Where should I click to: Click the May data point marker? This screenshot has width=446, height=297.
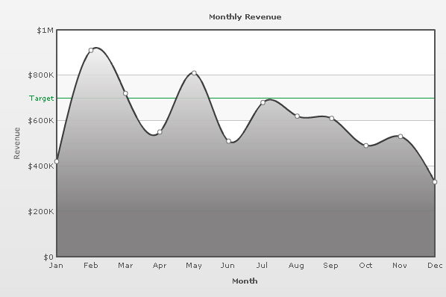194,73
